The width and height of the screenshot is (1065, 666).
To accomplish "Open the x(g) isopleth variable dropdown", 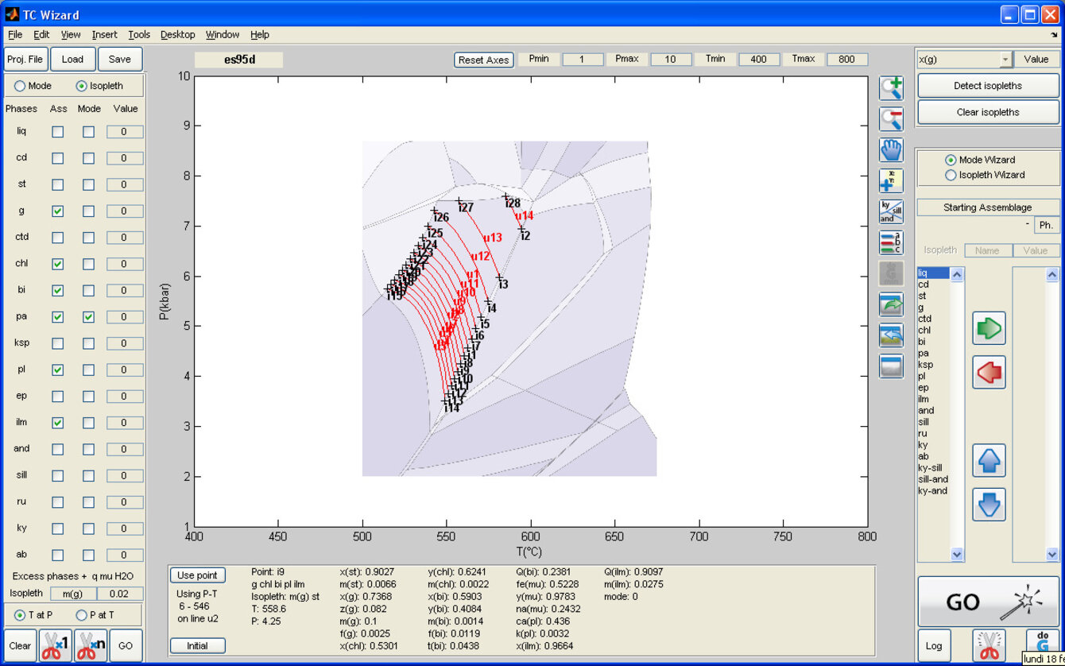I will click(1005, 60).
